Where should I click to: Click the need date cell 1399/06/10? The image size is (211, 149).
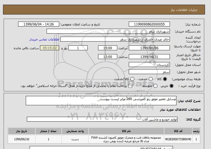pyautogui.click(x=22, y=139)
